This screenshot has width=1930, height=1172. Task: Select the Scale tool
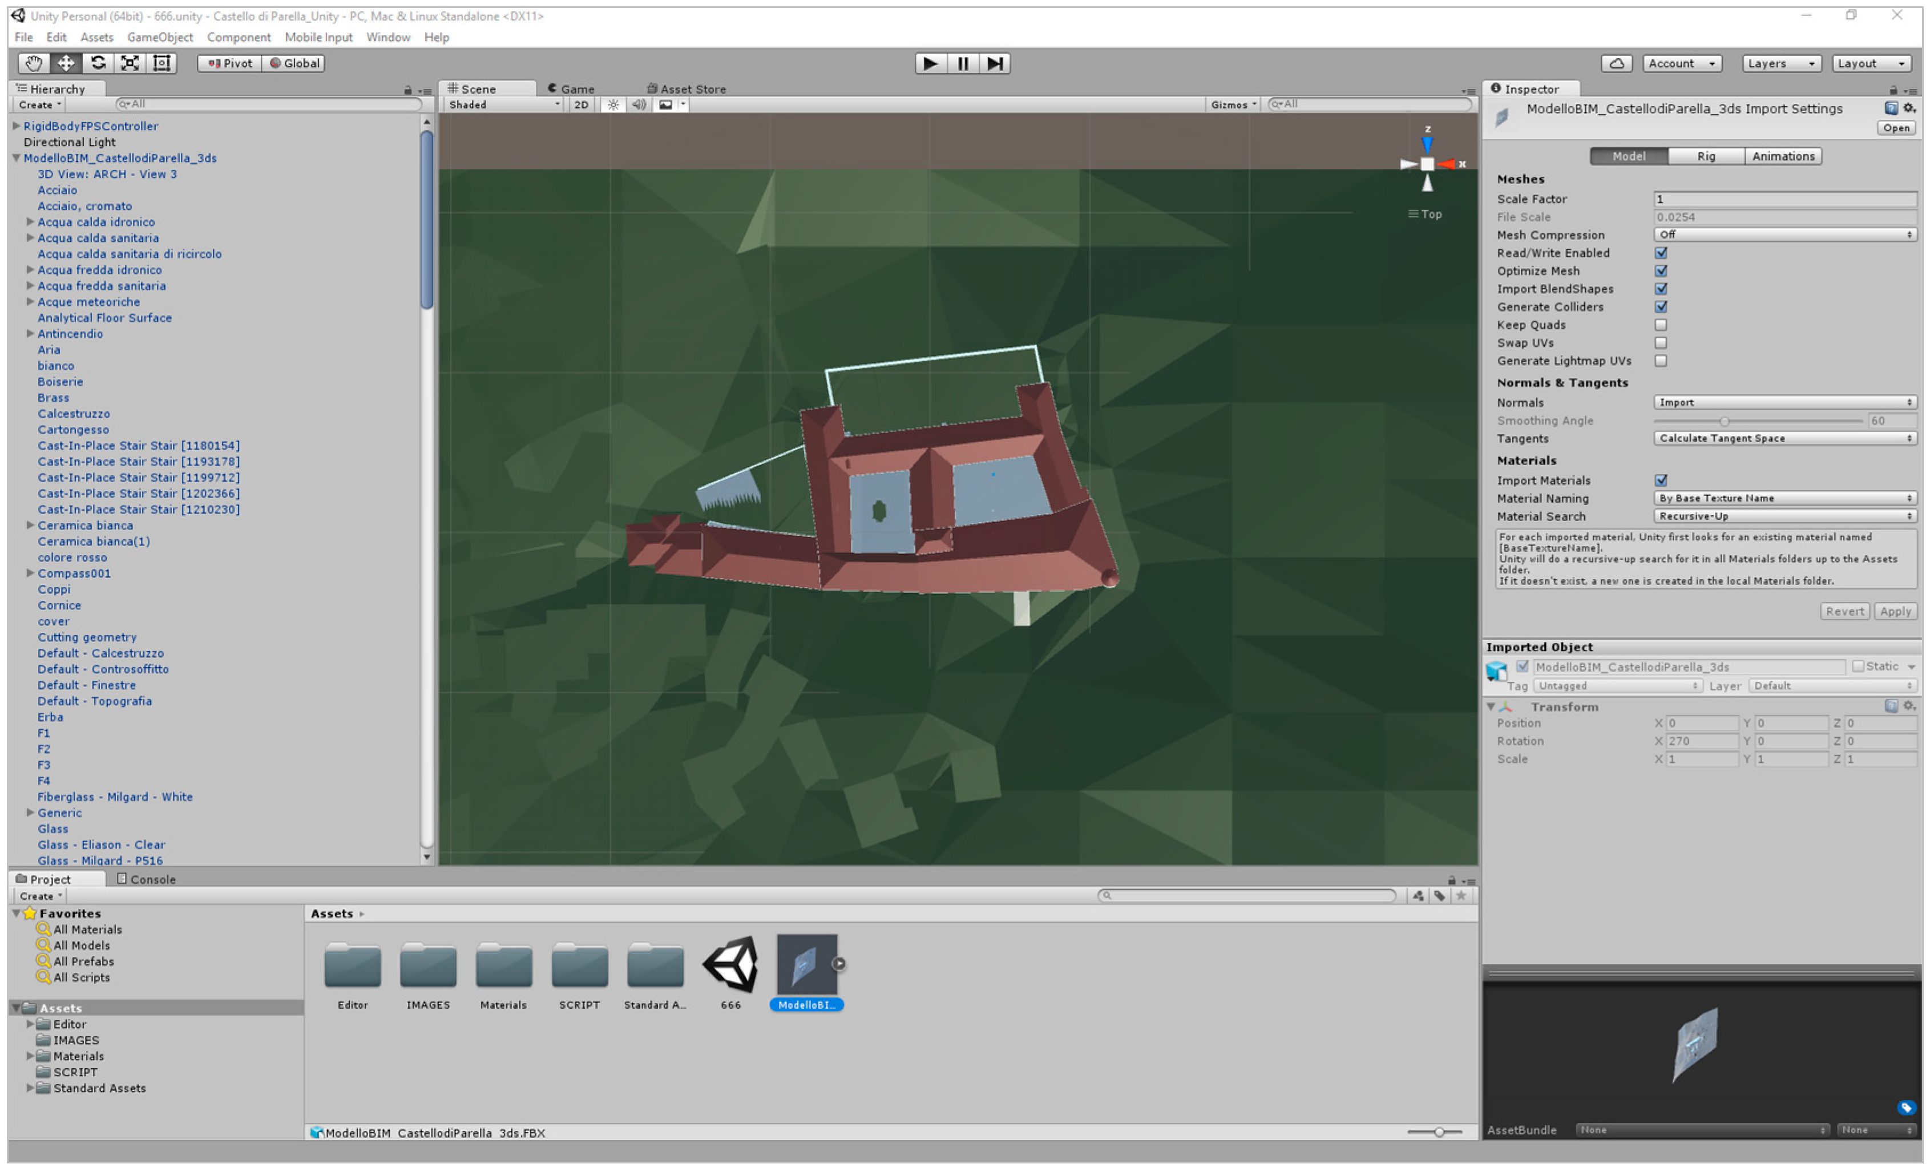(130, 63)
